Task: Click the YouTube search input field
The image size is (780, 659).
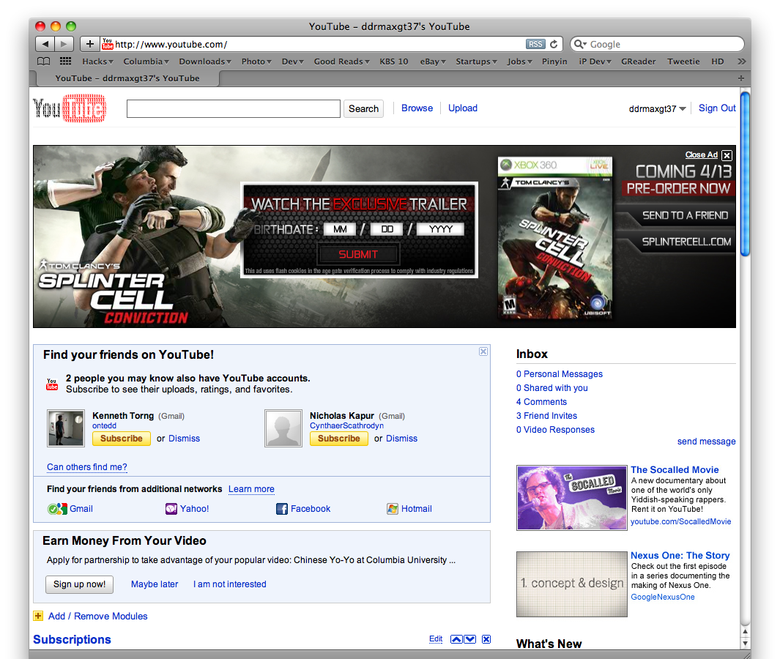Action: 234,109
